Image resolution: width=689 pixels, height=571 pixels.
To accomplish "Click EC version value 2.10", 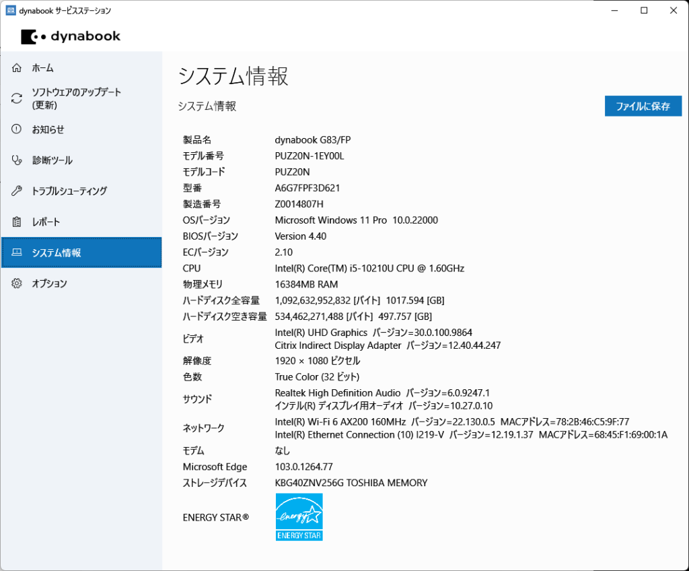I will [283, 253].
